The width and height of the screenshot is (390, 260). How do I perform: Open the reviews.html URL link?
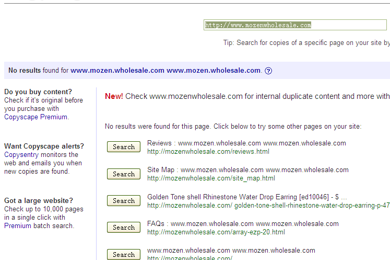(x=208, y=152)
